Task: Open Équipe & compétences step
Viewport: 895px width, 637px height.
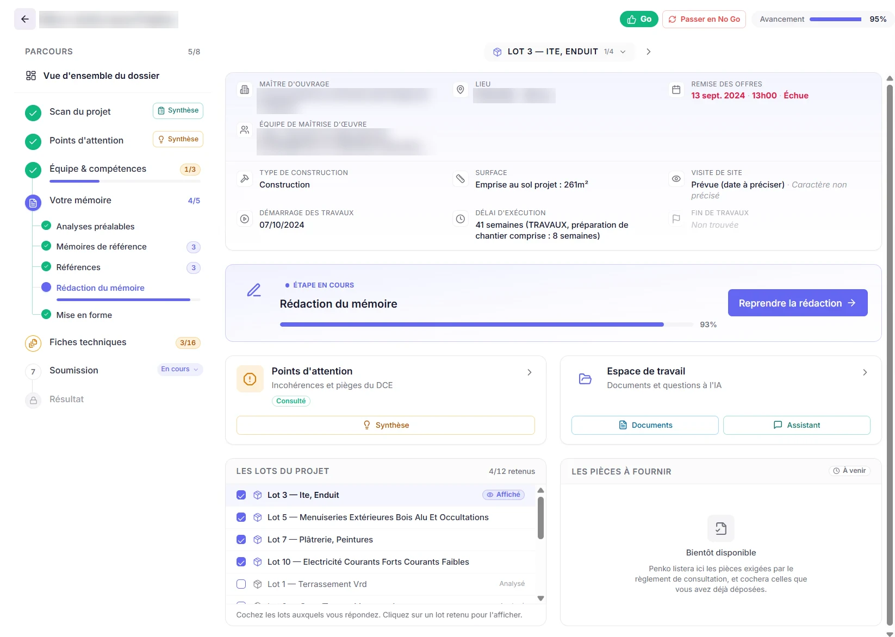Action: pos(98,169)
